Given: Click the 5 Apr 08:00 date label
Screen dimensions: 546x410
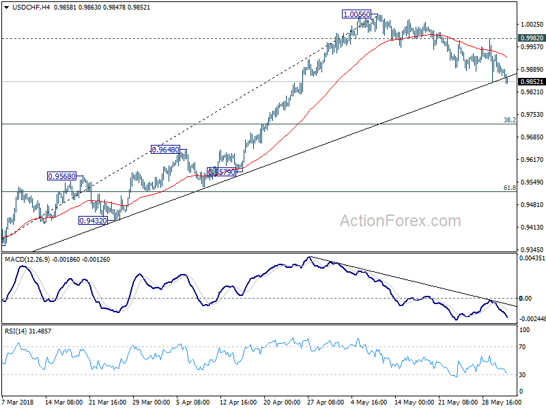Looking at the screenshot, I should (193, 402).
